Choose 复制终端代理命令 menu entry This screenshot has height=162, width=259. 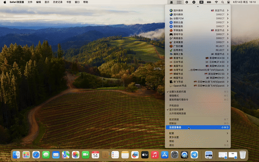click(x=198, y=100)
